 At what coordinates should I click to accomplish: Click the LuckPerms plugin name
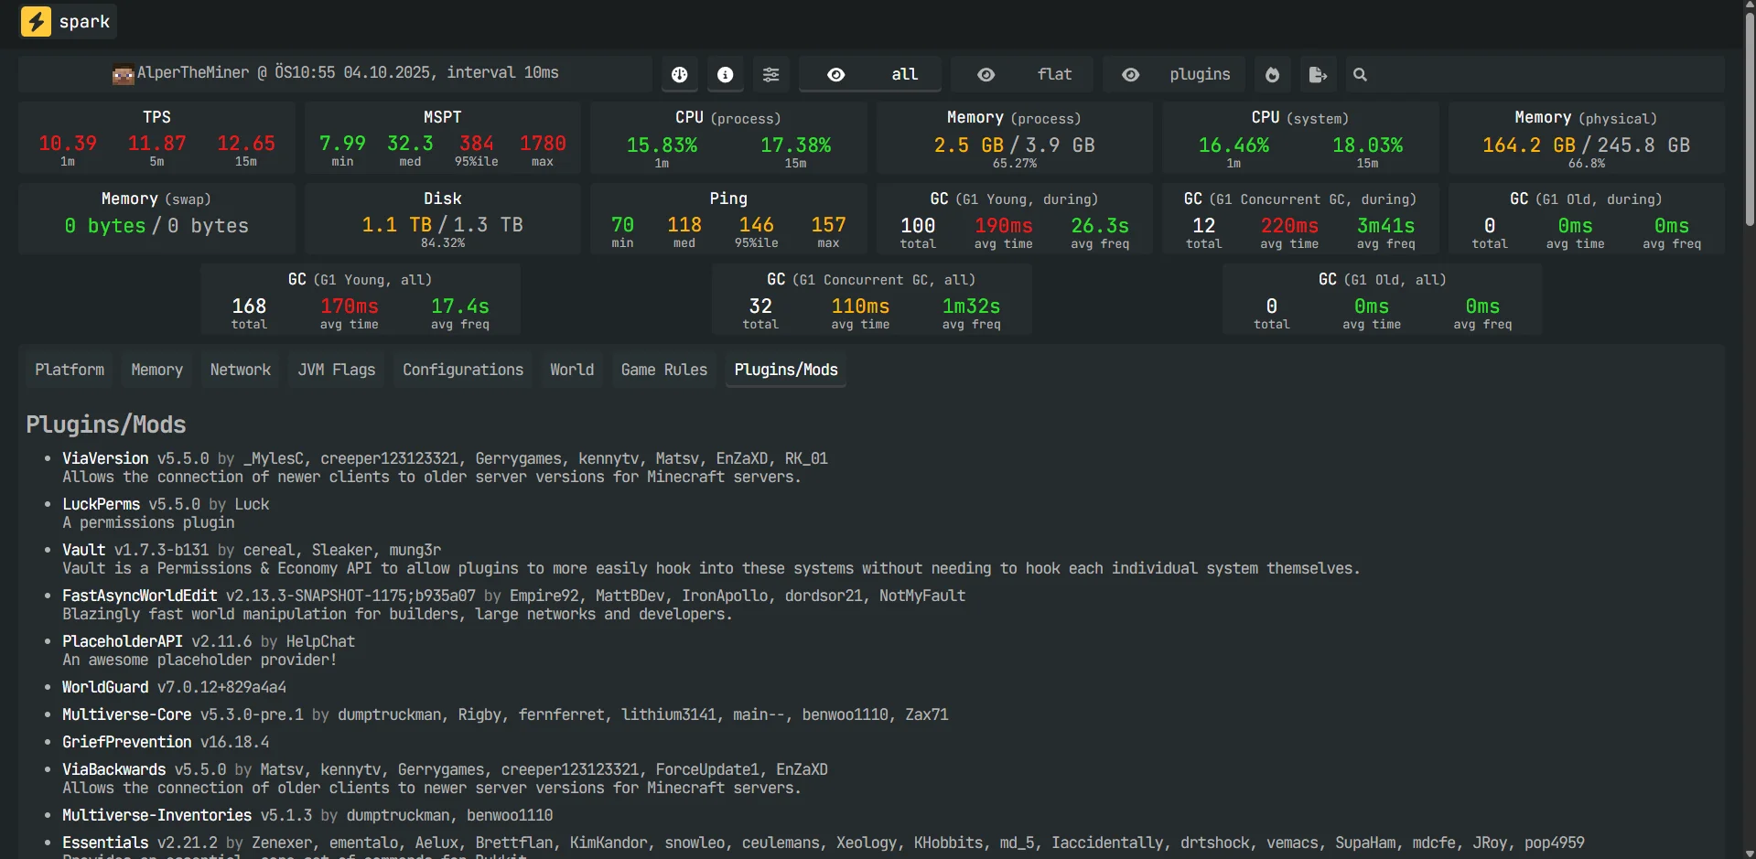(102, 504)
